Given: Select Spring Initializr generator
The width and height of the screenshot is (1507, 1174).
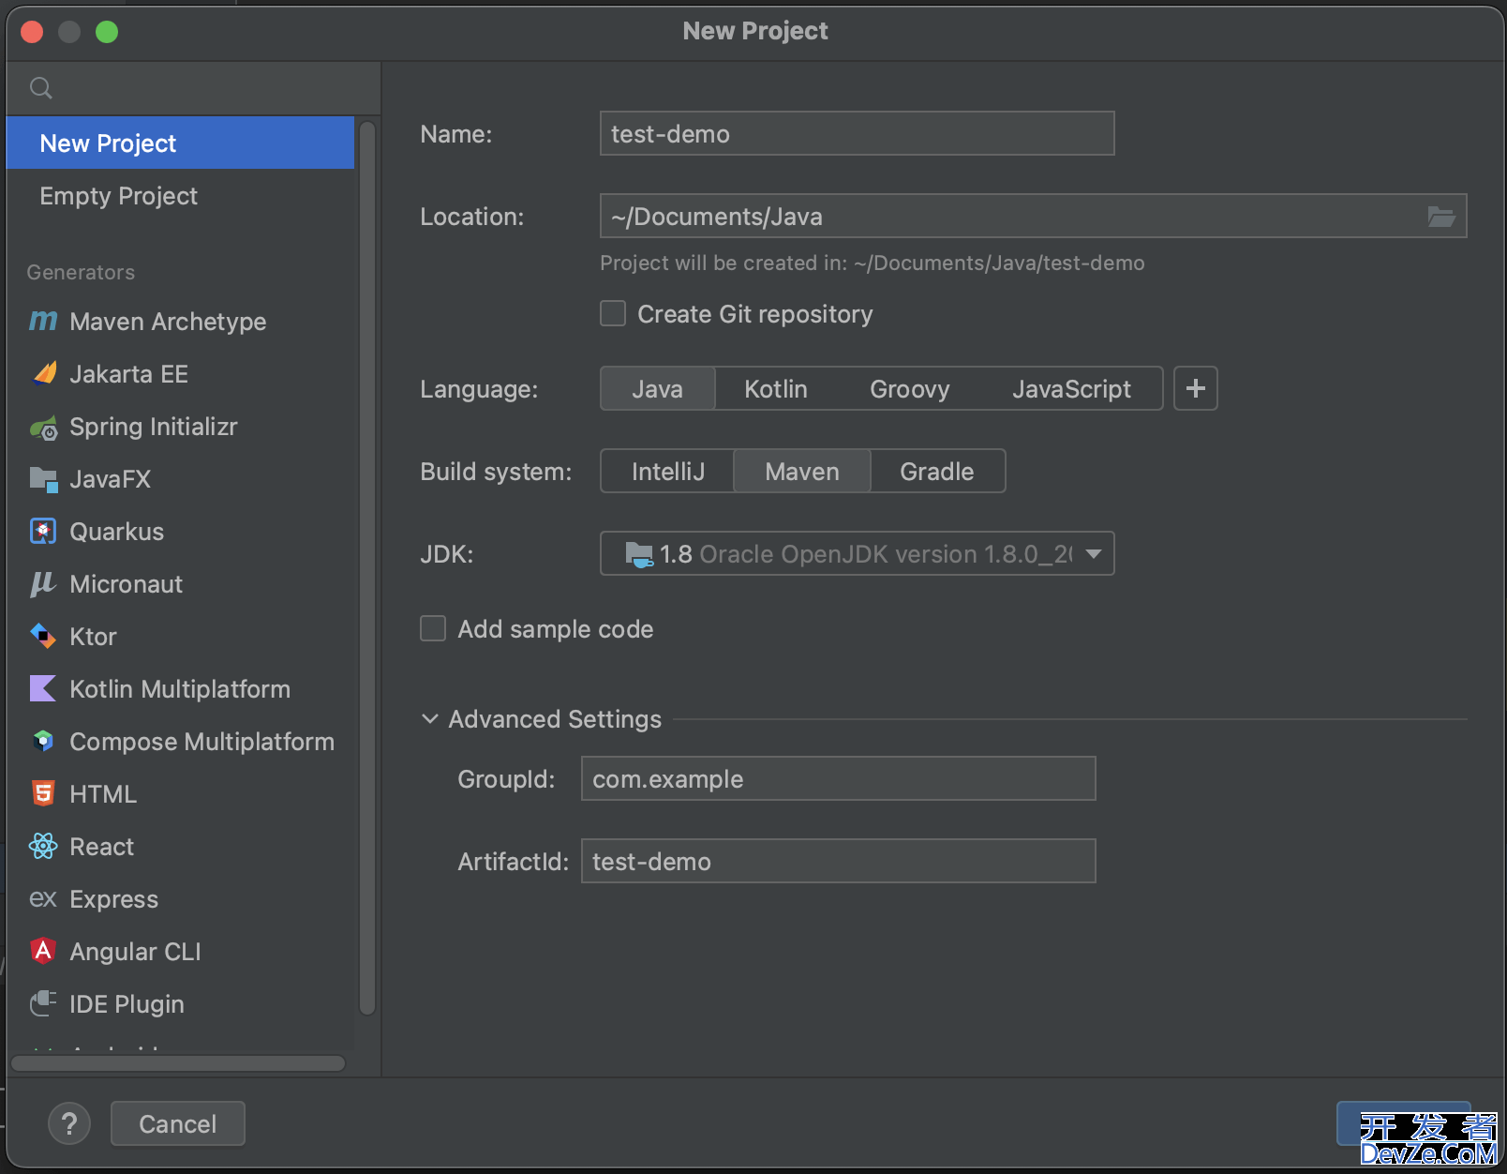Looking at the screenshot, I should point(180,427).
